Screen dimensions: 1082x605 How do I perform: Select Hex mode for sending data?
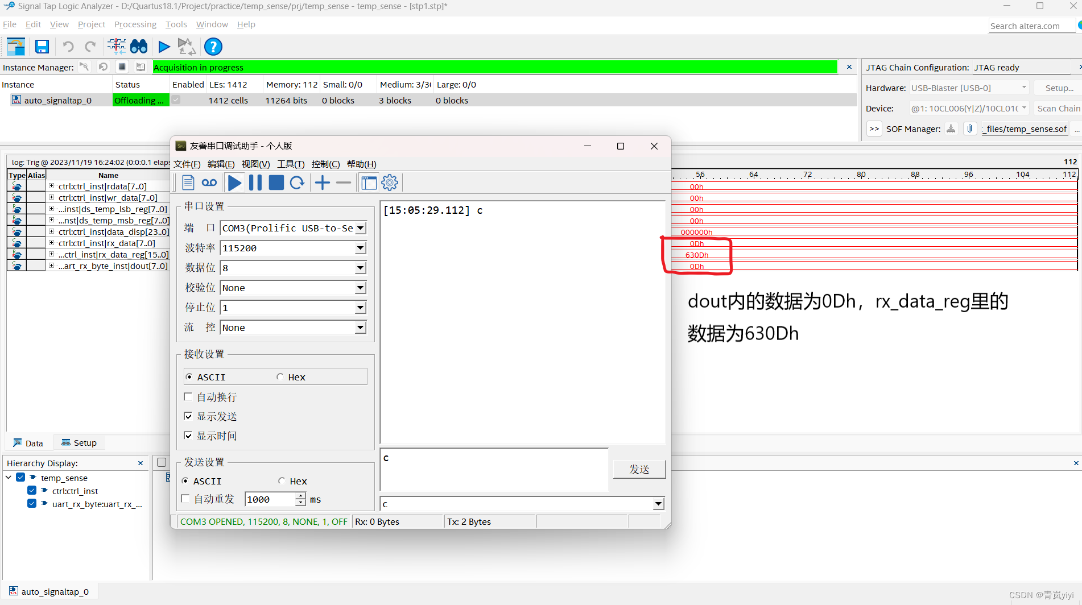click(x=282, y=480)
